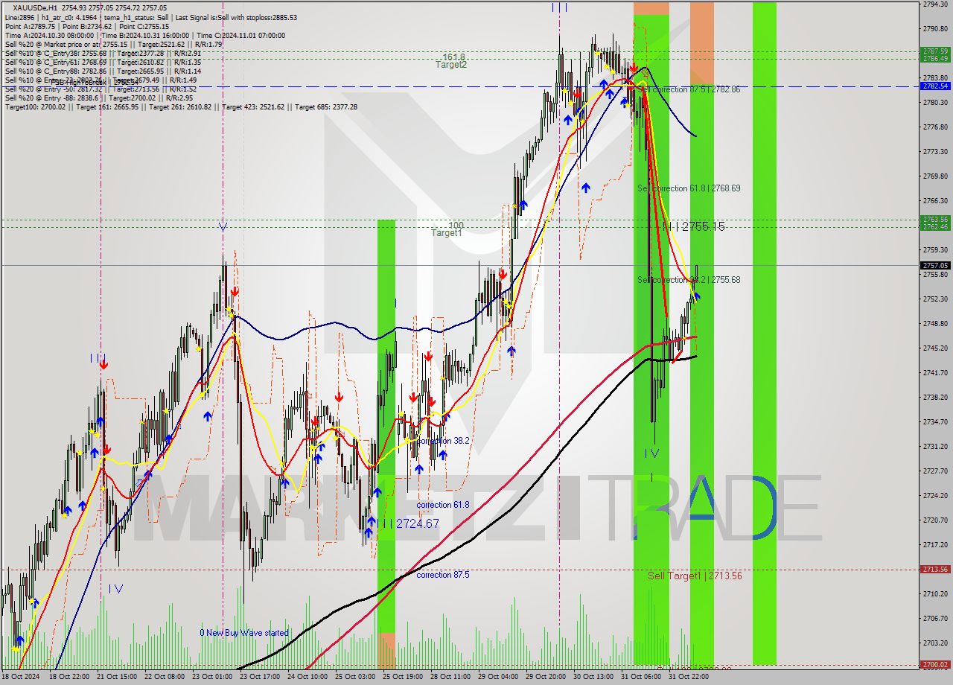The image size is (953, 685).
Task: Click the 2752.30 price axis value
Action: pos(935,299)
